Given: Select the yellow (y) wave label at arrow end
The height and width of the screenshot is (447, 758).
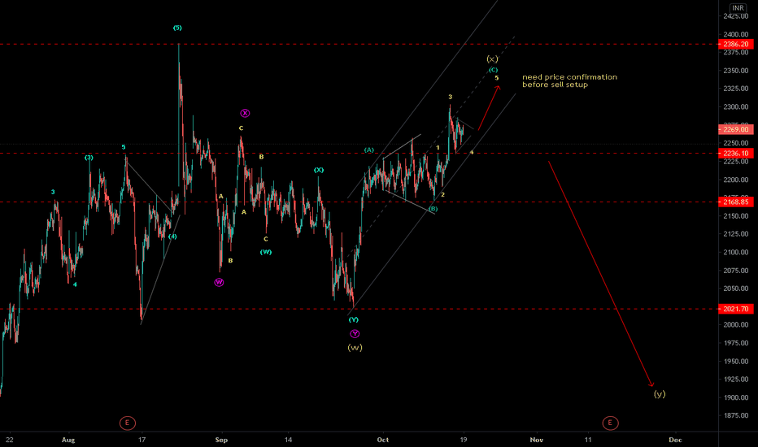Looking at the screenshot, I should 660,394.
